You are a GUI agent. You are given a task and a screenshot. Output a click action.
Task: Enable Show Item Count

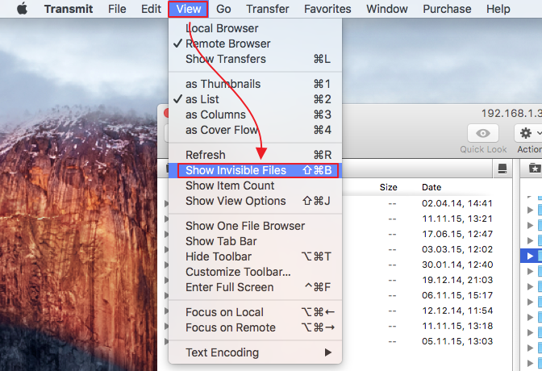(255, 185)
